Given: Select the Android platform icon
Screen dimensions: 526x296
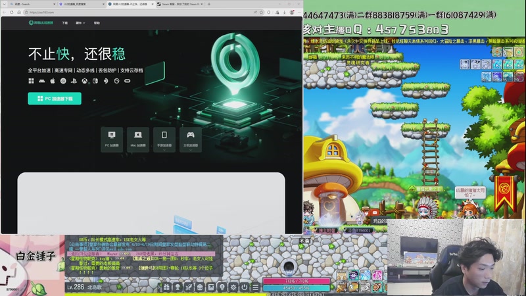Looking at the screenshot, I should click(41, 81).
